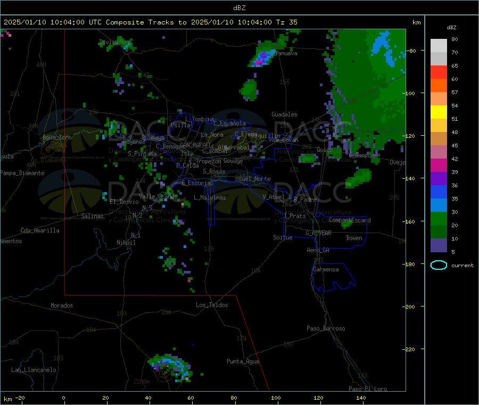
Task: Click the 'R_Padre' label
Action: pos(305,200)
